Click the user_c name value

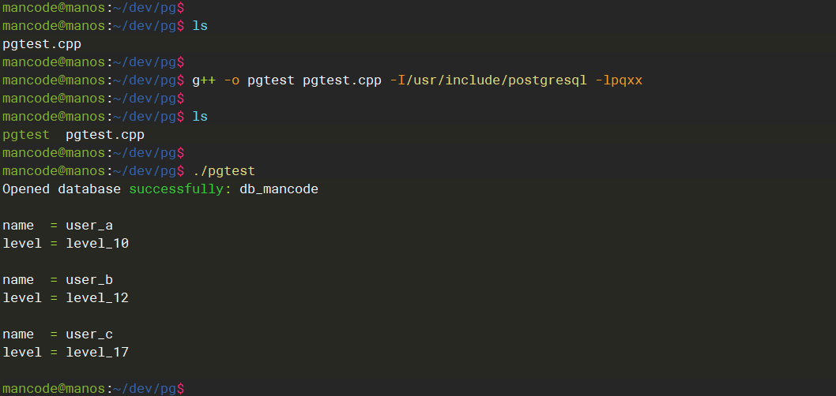pos(88,334)
